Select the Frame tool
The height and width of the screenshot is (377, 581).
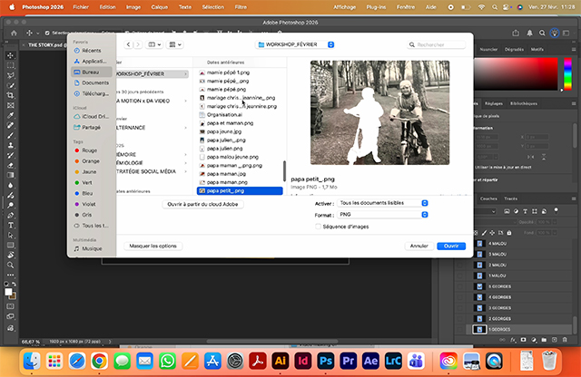(10, 105)
